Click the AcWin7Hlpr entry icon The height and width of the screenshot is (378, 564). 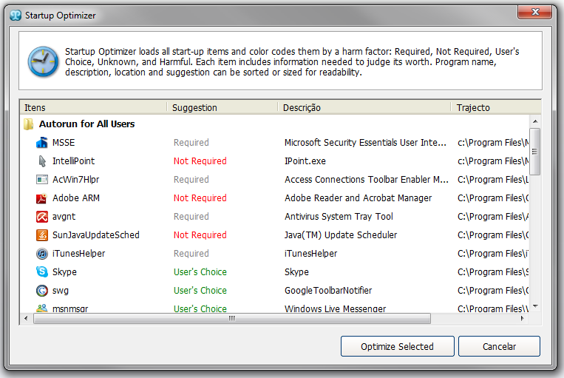(x=42, y=180)
